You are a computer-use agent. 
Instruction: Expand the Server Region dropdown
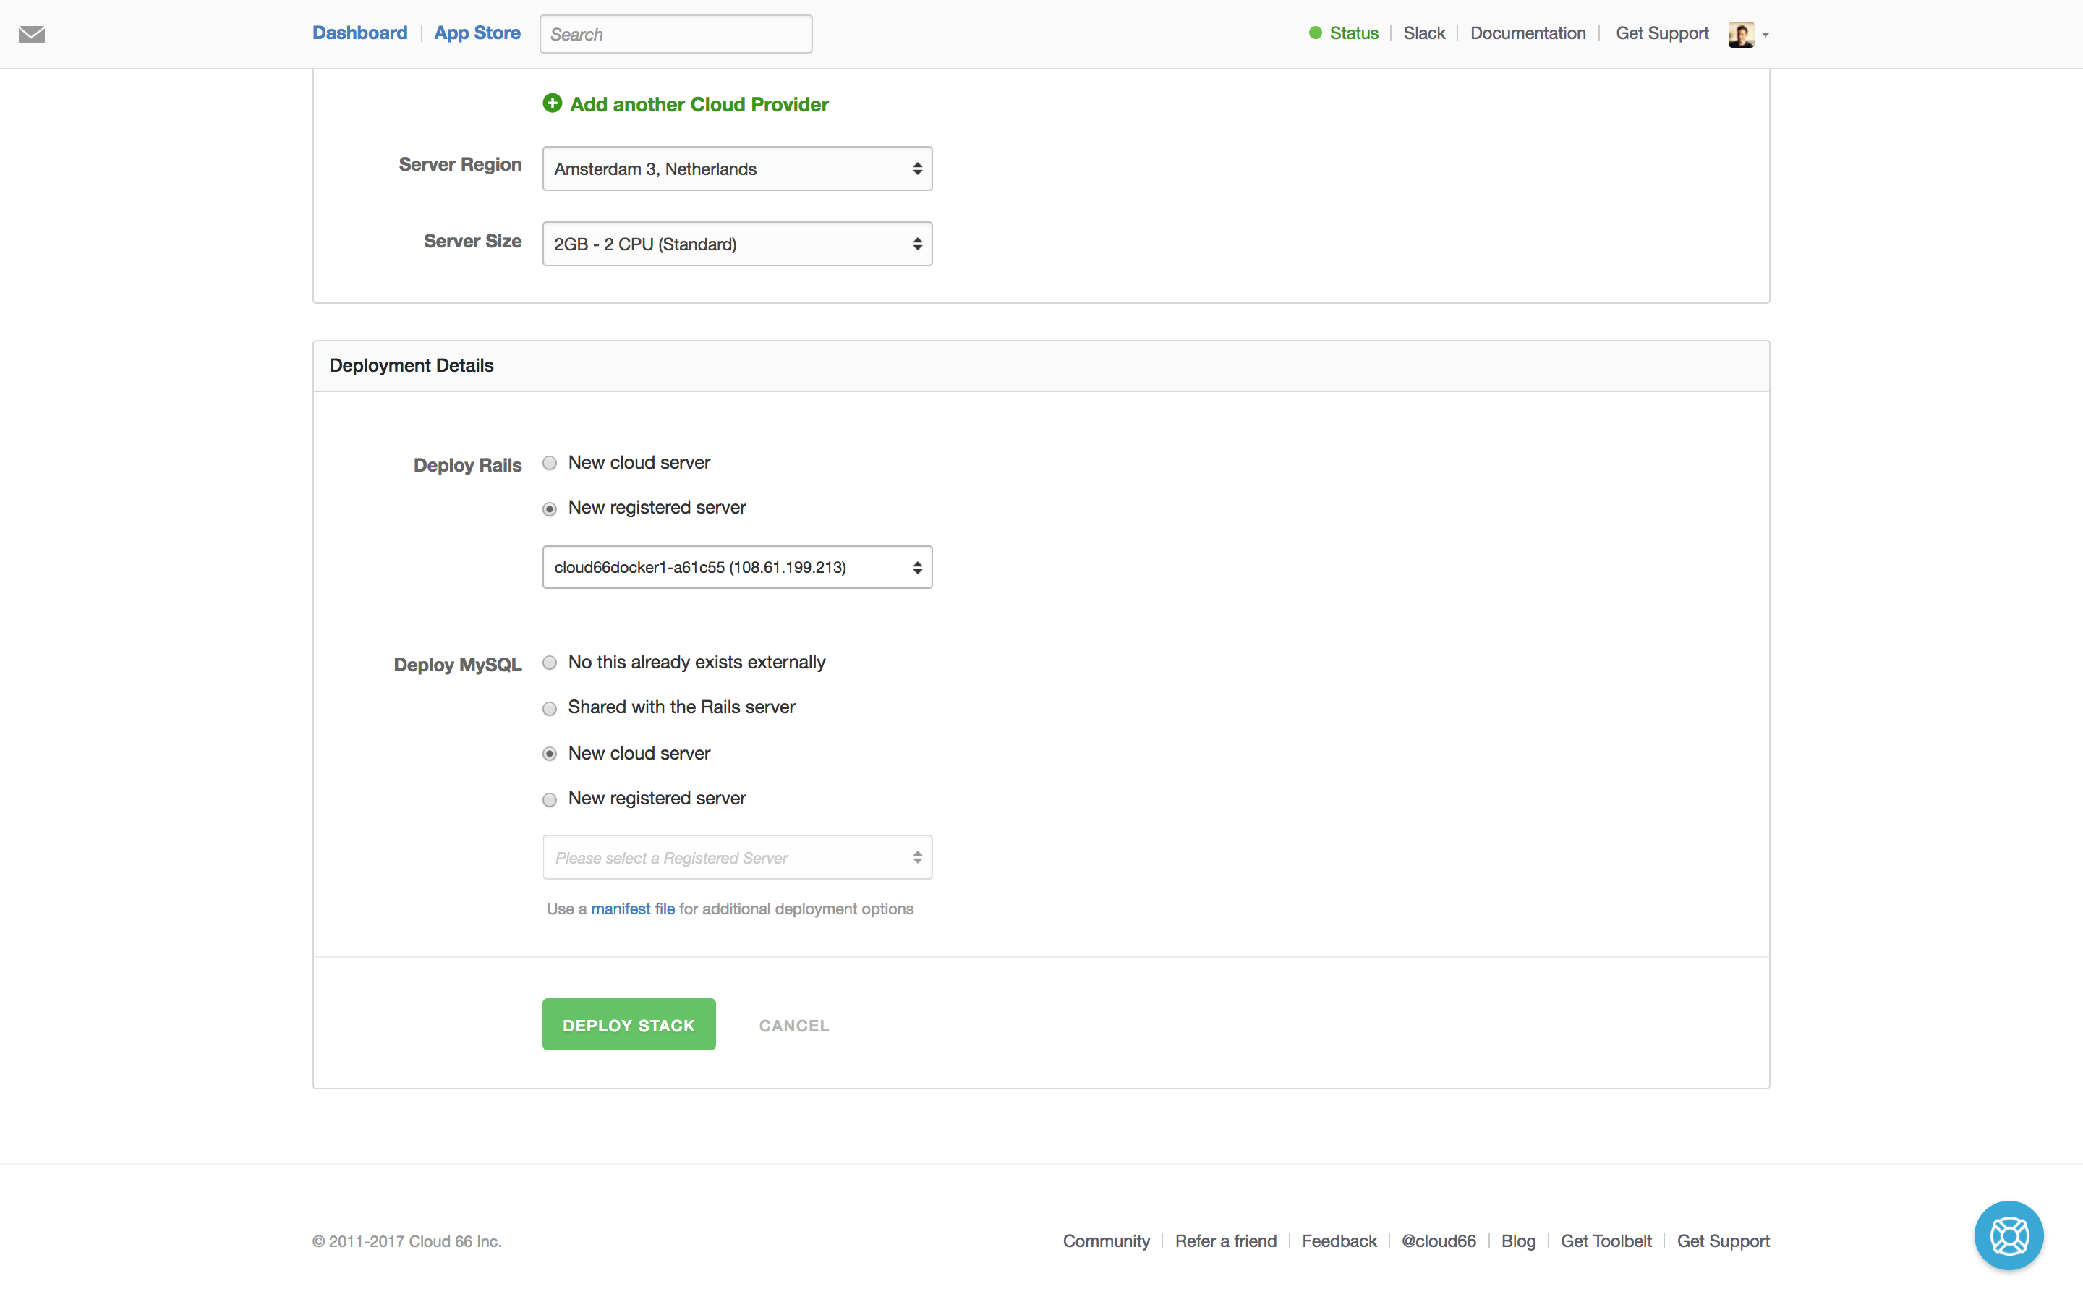(x=738, y=168)
